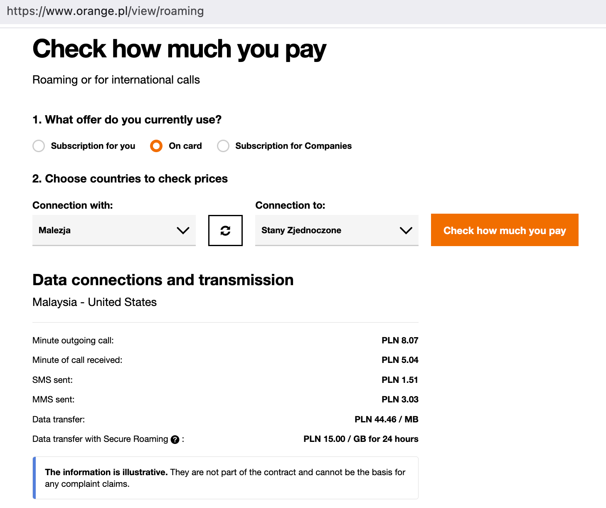
Task: Select the 'On card' radio option
Action: pyautogui.click(x=156, y=146)
